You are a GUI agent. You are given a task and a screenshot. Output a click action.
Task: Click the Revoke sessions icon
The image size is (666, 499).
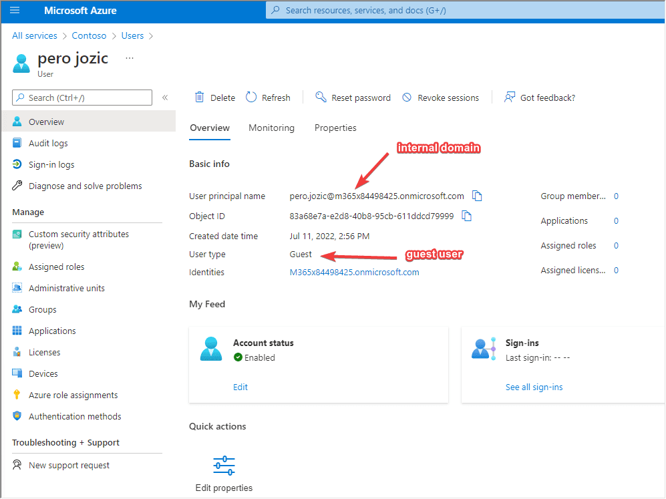pyautogui.click(x=407, y=98)
